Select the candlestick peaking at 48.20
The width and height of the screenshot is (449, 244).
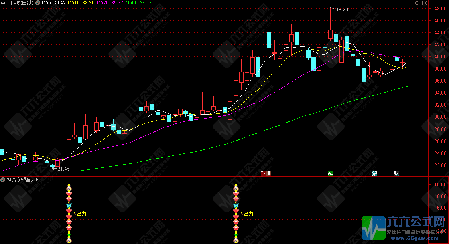click(x=331, y=34)
